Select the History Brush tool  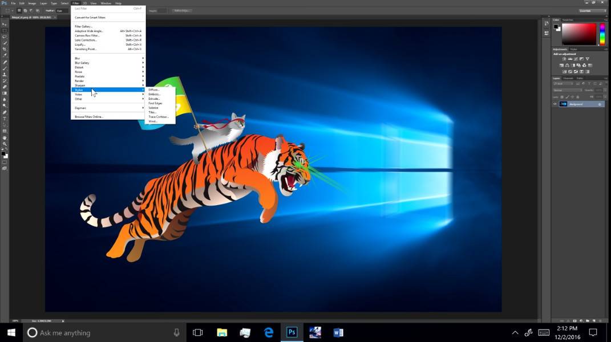(x=5, y=80)
